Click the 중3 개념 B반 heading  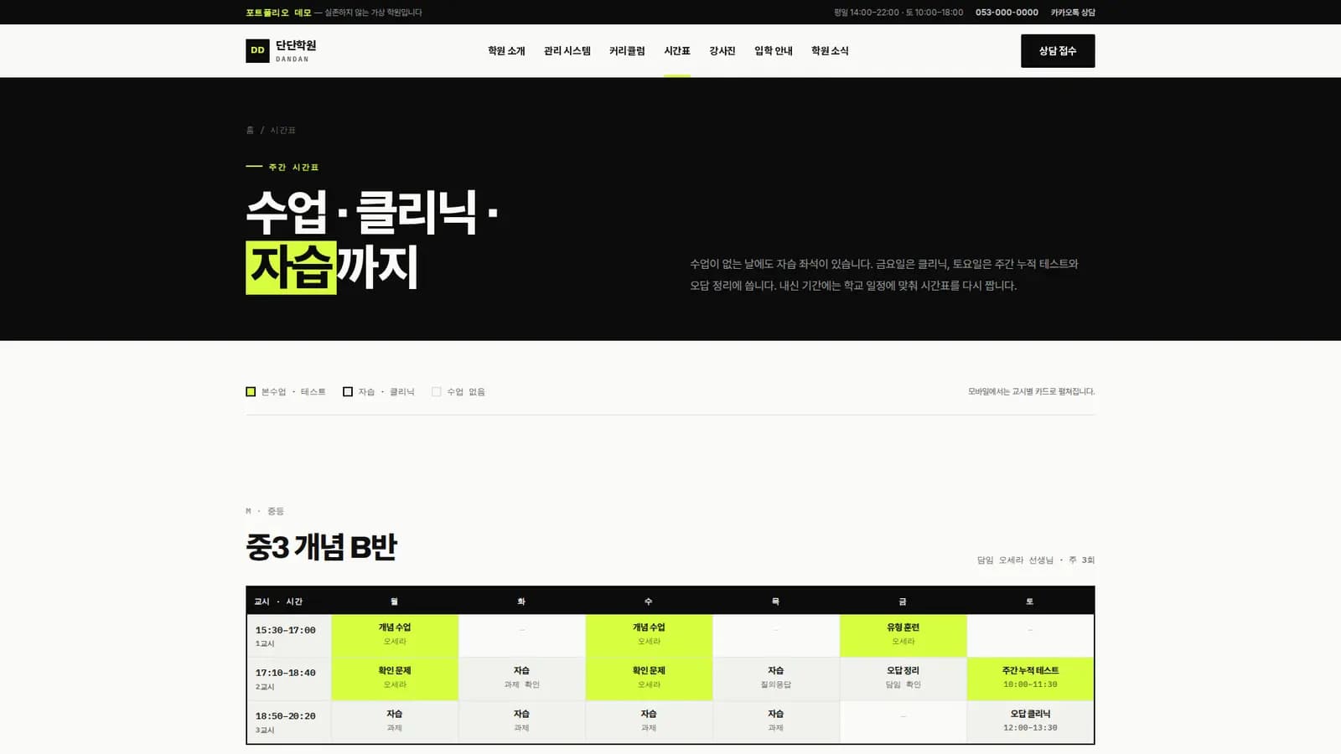click(321, 547)
